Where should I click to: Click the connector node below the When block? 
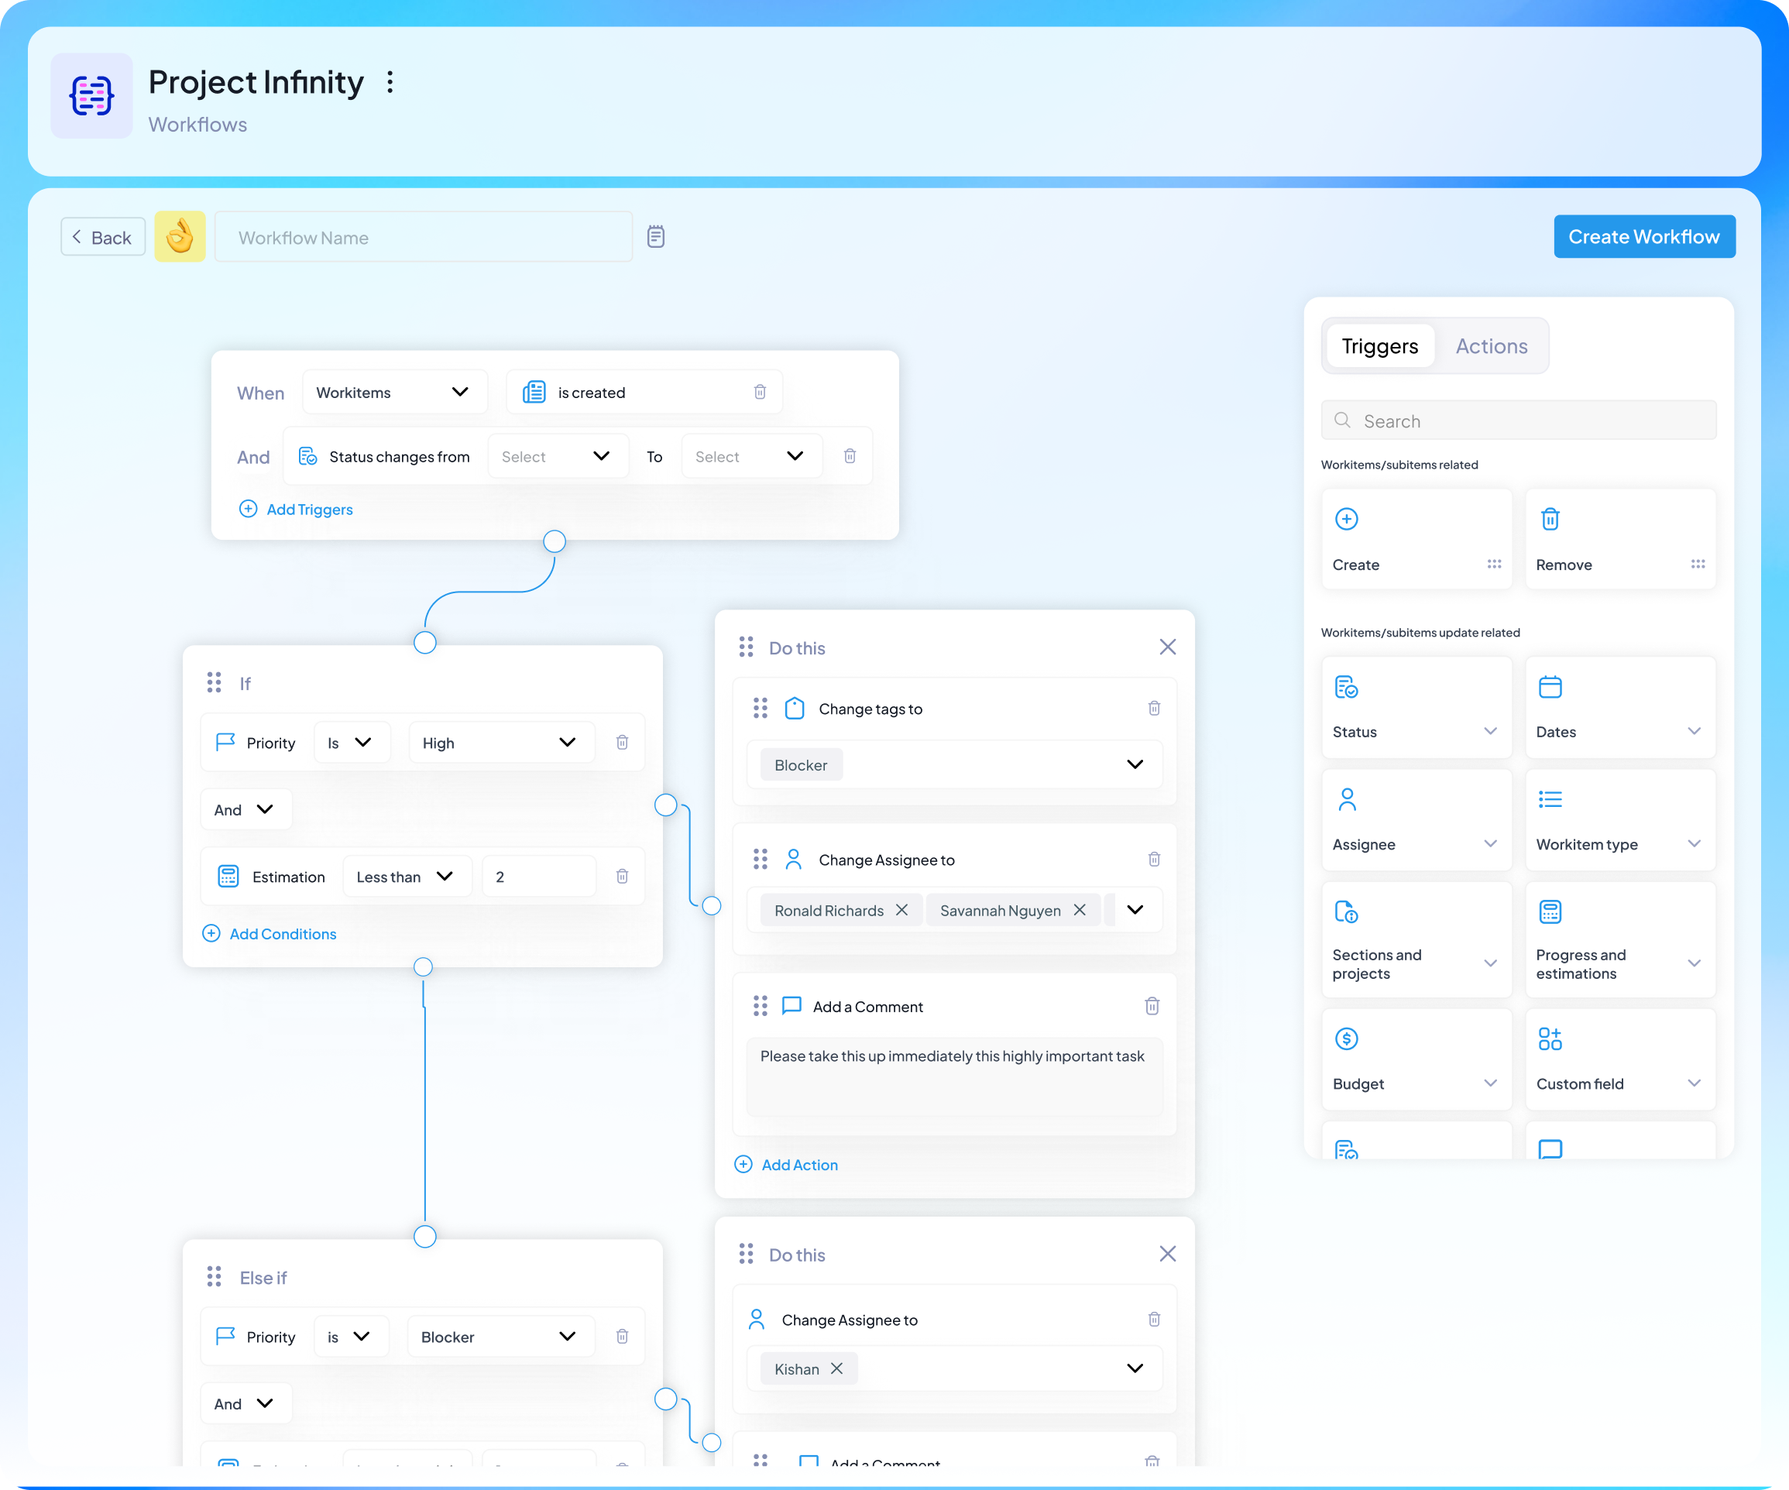[554, 541]
